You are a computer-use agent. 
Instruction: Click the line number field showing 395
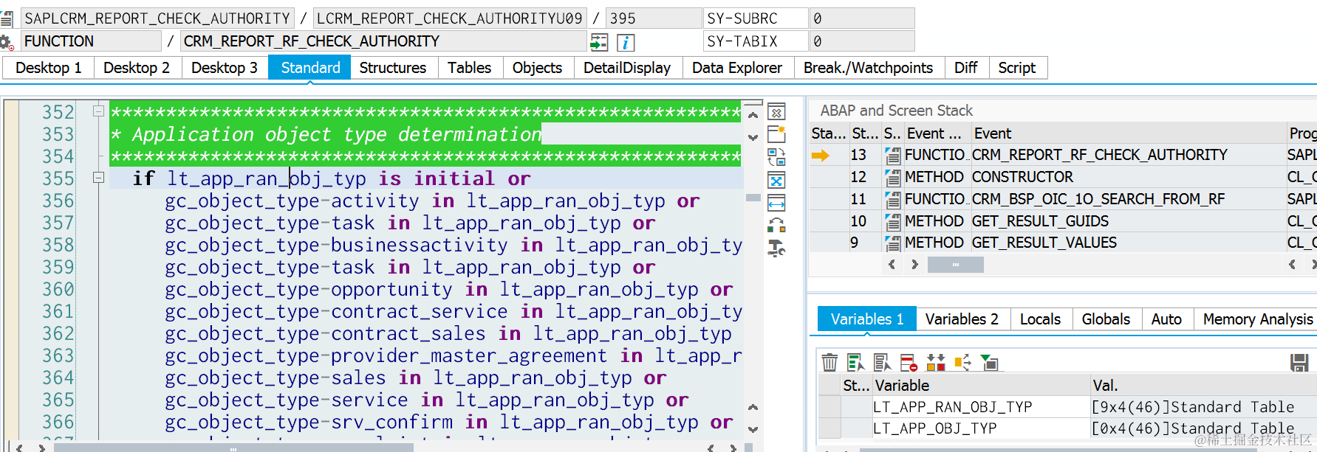654,18
